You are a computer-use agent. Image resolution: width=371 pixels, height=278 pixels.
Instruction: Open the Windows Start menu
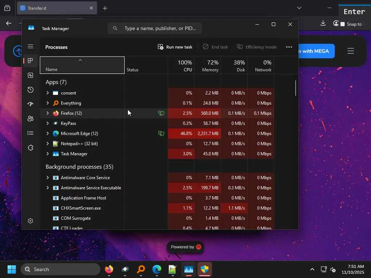(12, 269)
